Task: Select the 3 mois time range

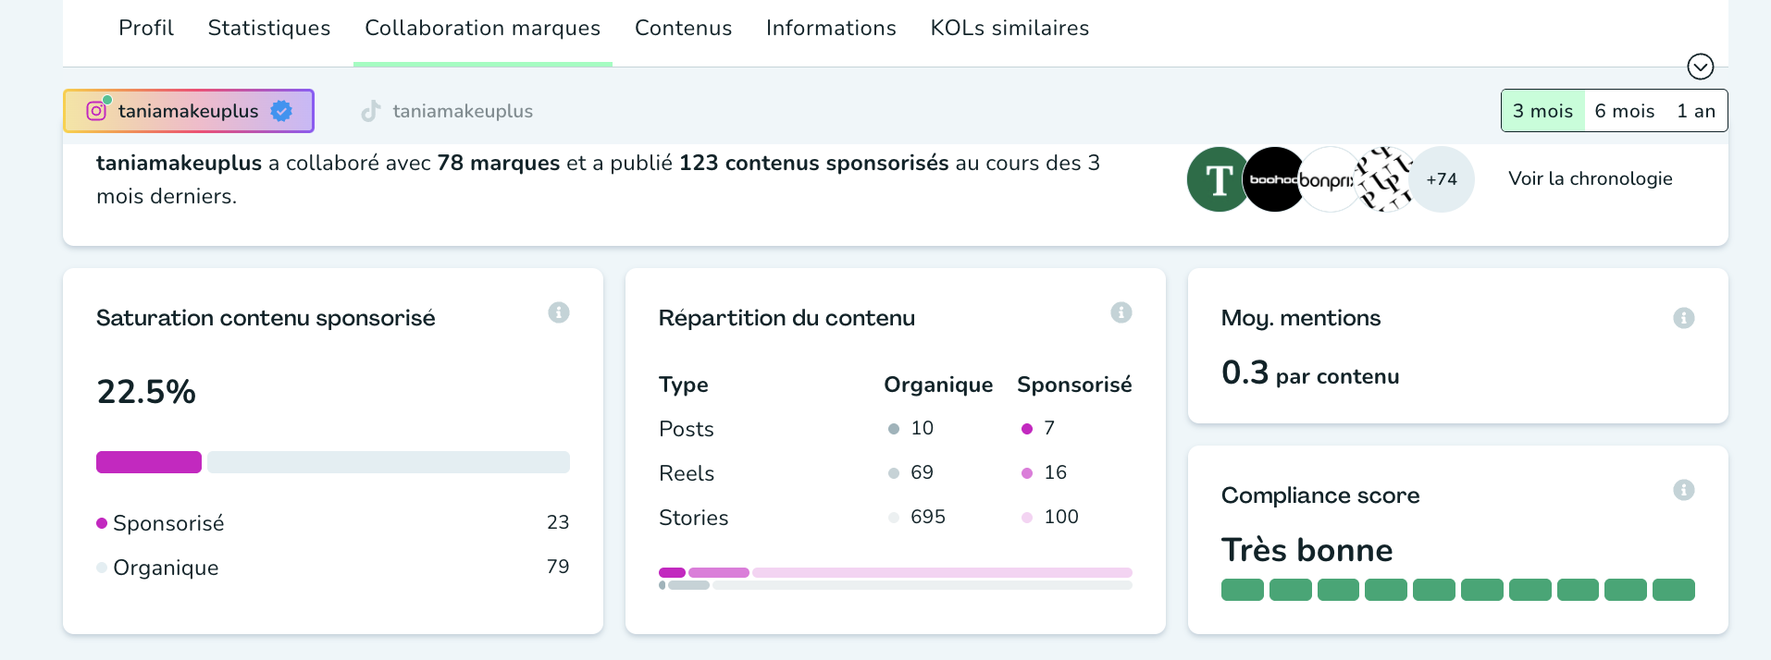Action: point(1542,111)
